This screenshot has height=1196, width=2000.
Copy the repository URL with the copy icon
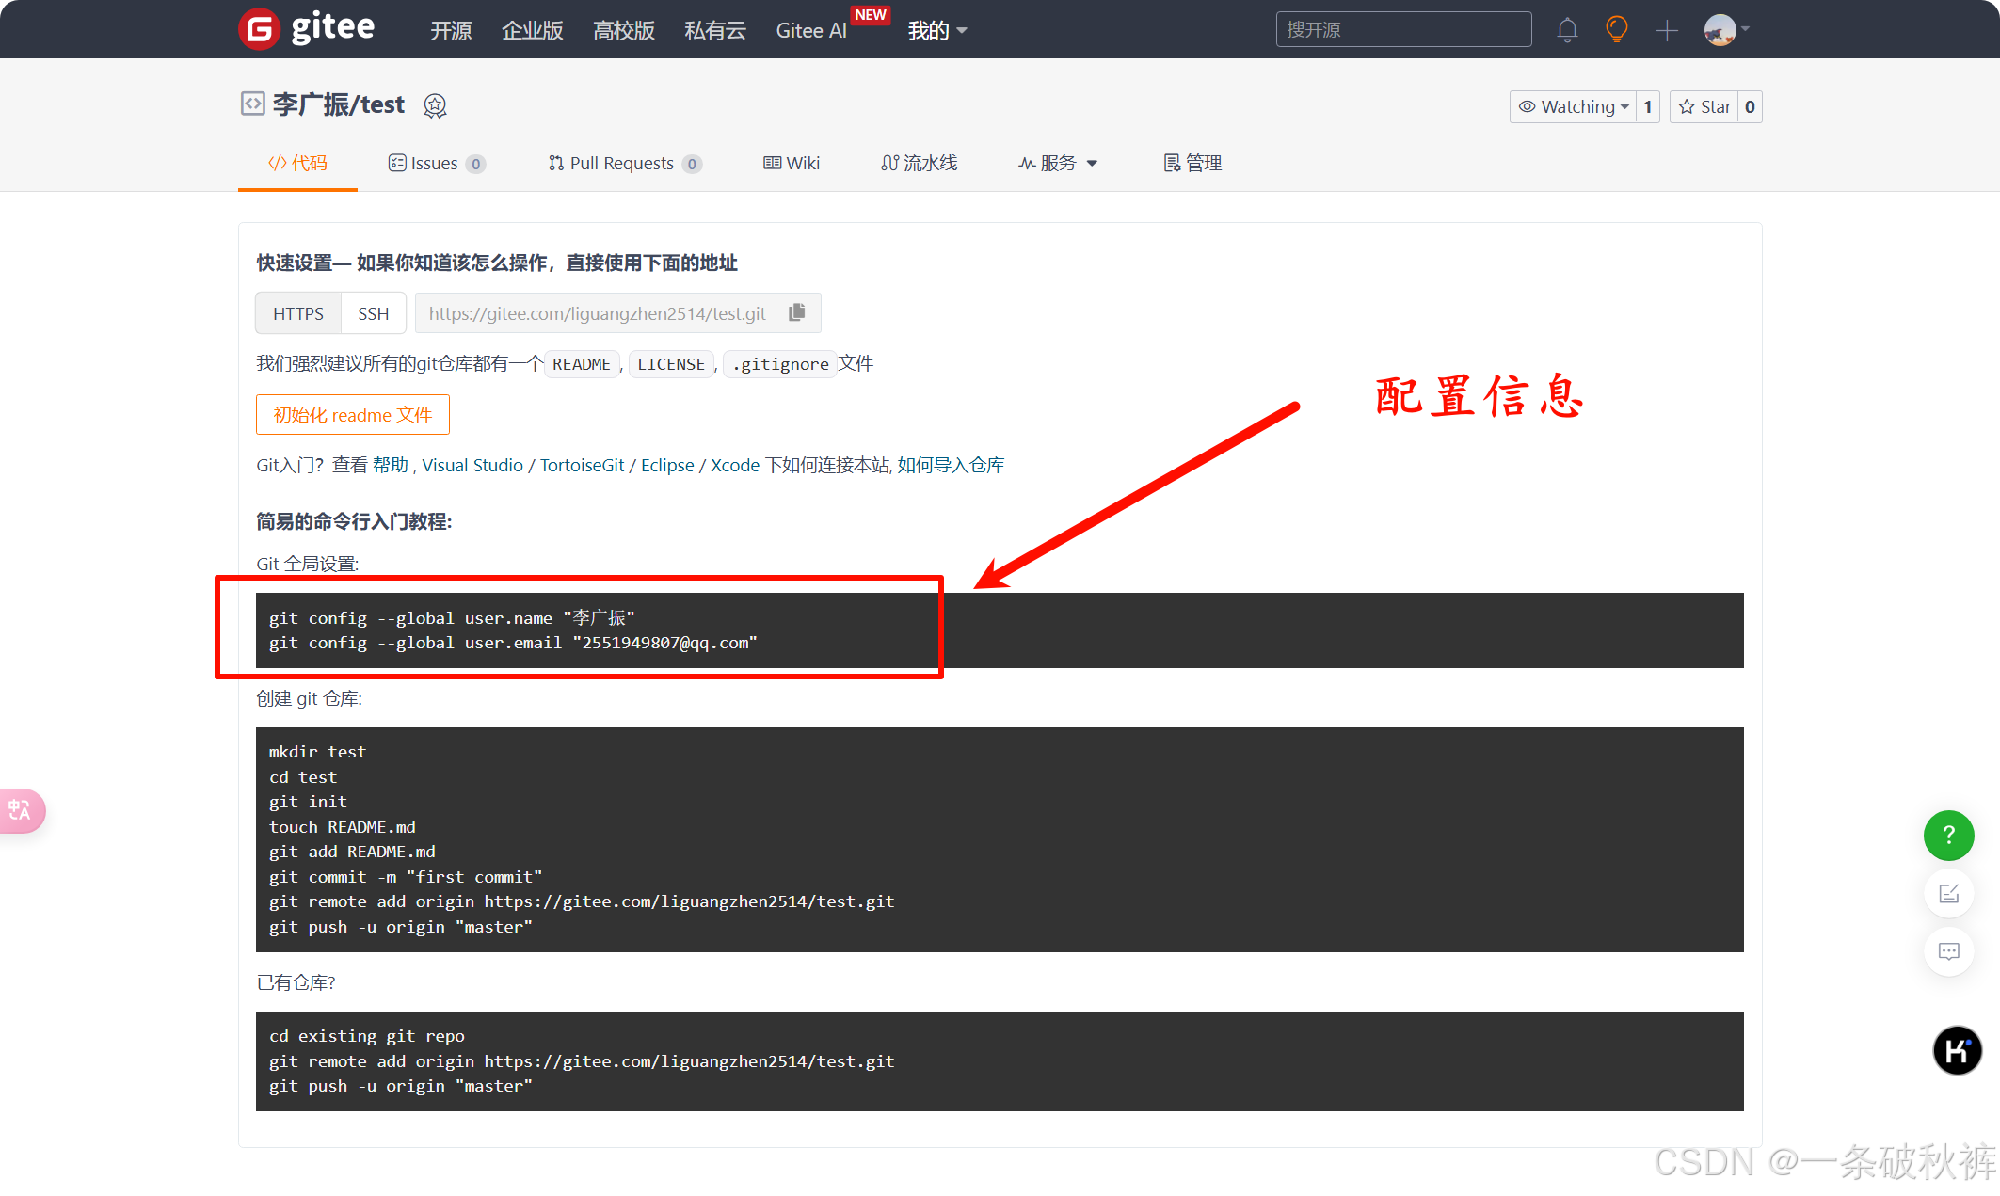(797, 312)
